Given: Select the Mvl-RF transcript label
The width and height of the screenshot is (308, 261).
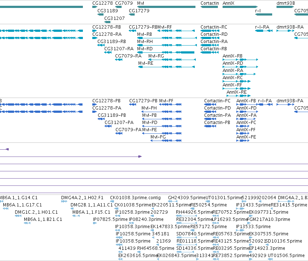Looking at the screenshot, I should [165, 27].
